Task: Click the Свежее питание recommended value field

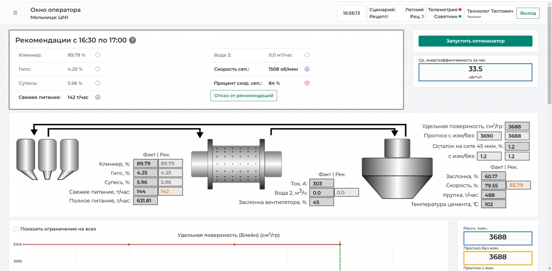Action: click(x=171, y=191)
